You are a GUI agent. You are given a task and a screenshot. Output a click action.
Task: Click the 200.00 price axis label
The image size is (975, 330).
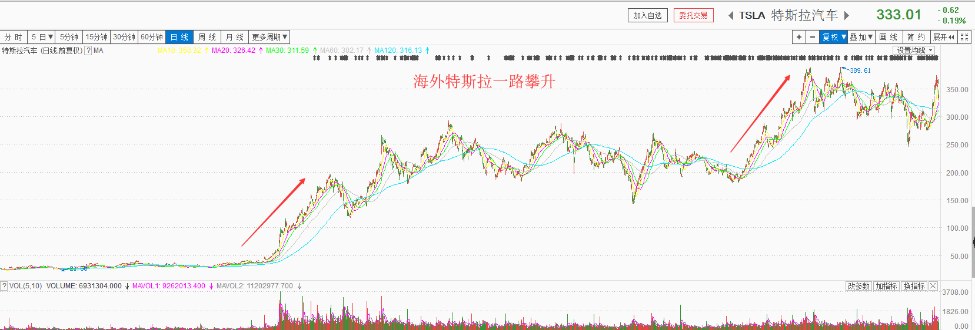click(957, 173)
